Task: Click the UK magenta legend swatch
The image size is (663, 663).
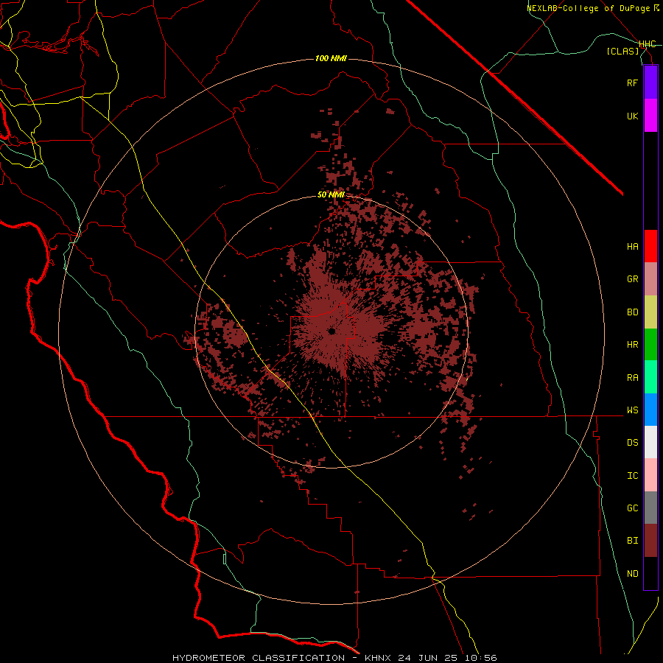Action: (650, 116)
